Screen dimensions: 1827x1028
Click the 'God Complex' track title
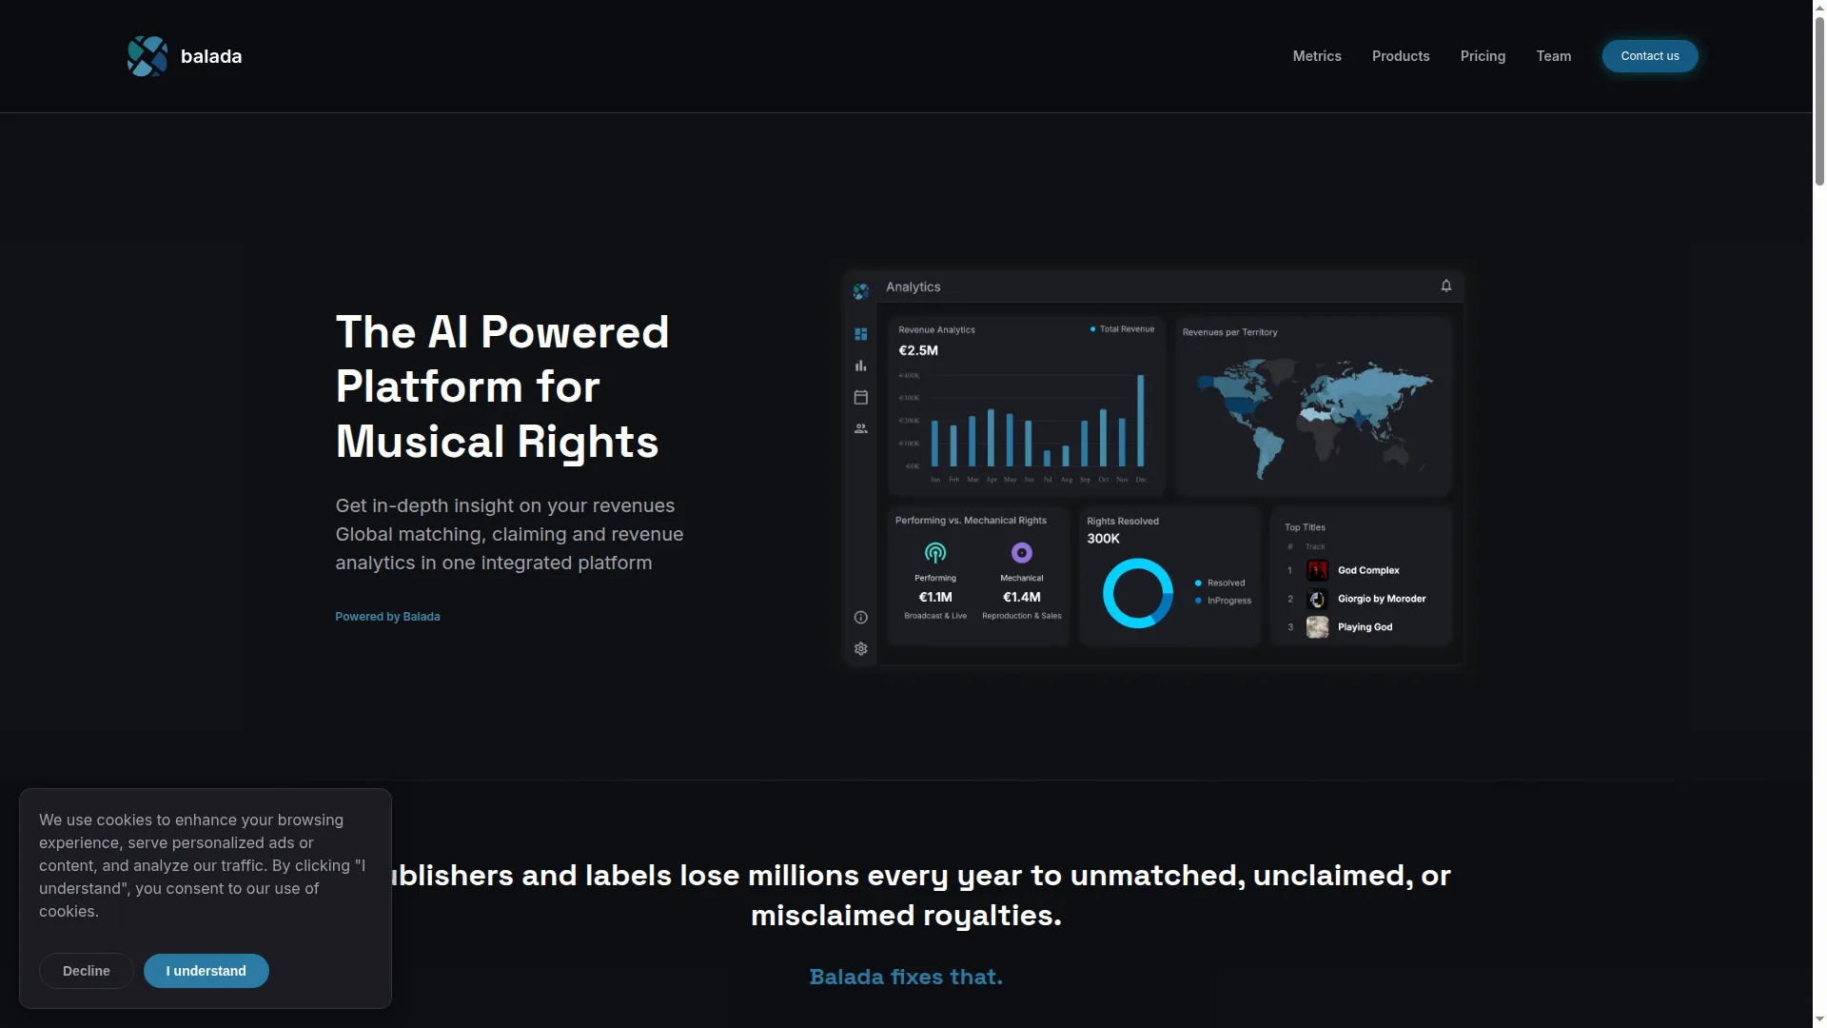(1368, 570)
